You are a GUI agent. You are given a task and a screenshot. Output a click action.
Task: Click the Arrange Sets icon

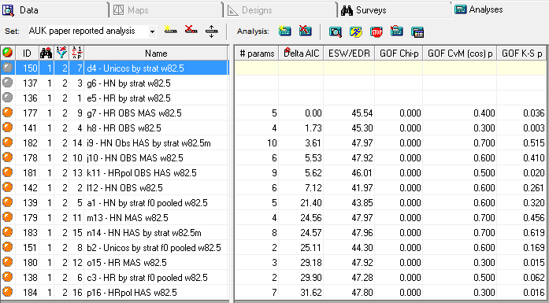[x=211, y=31]
